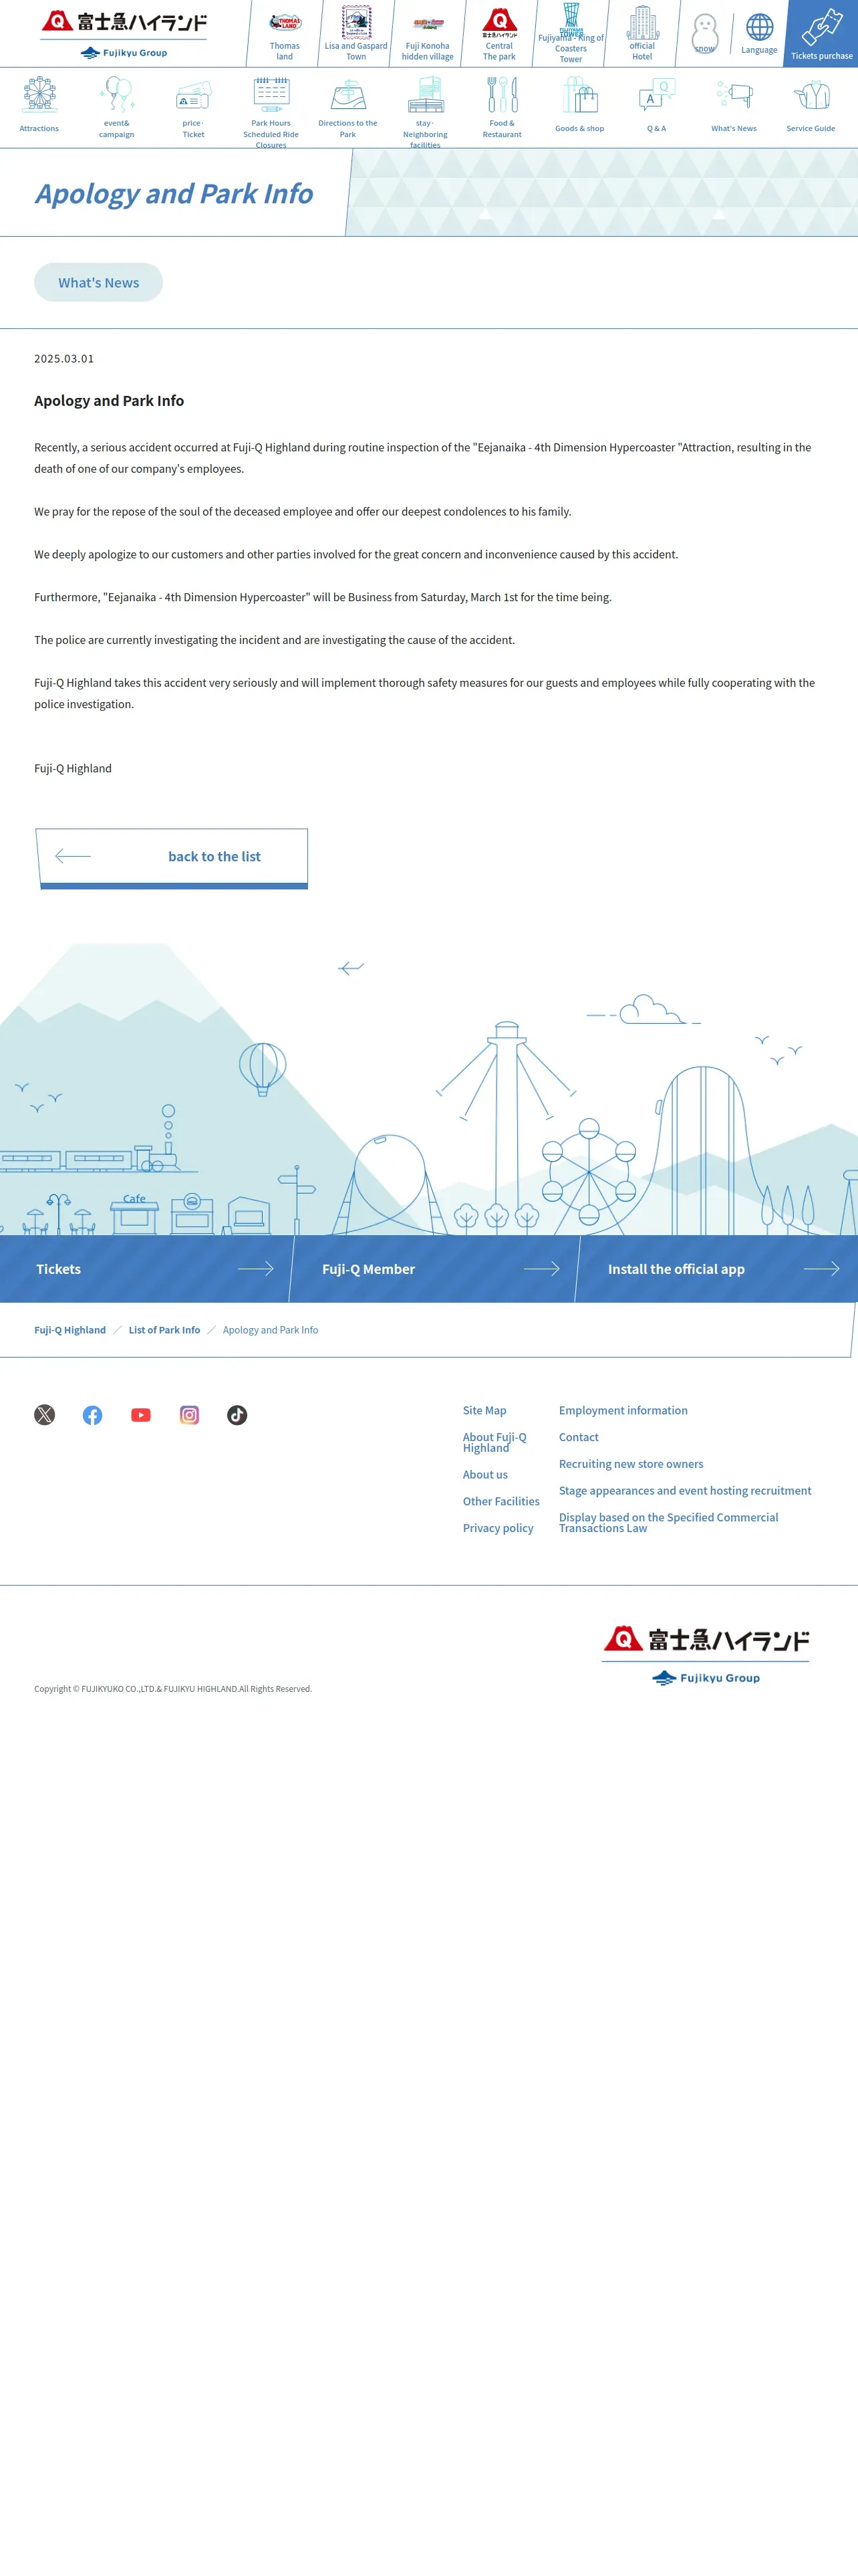This screenshot has width=858, height=2576.
Task: Open Employment information footer link
Action: click(623, 1410)
